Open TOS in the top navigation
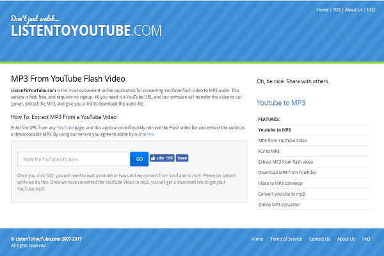 click(x=337, y=10)
